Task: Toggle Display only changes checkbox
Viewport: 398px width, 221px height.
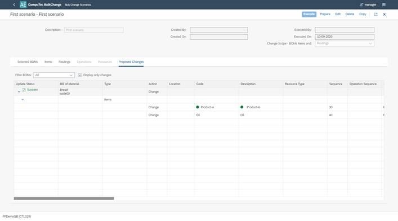Action: click(x=80, y=75)
